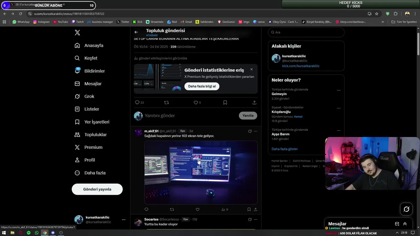Open Topluluklar communities
The image size is (420, 236).
point(91,135)
